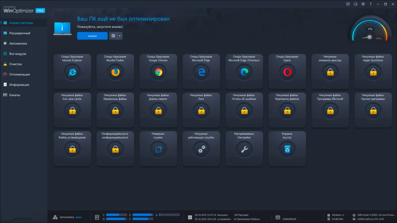Open locked Прочие программы tile
Screen dimensions: 397x223
pos(373,110)
